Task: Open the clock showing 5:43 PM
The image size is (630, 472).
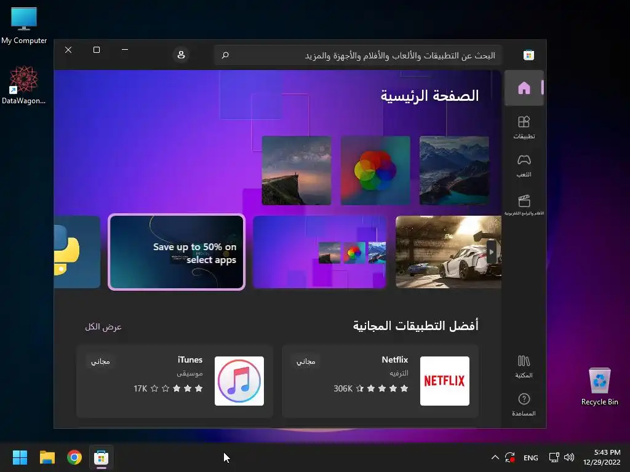Action: pyautogui.click(x=602, y=457)
